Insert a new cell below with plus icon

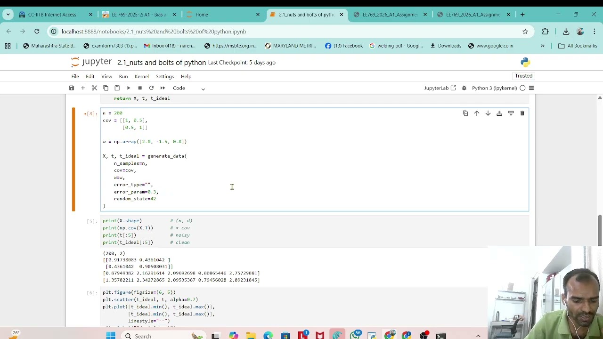83,88
